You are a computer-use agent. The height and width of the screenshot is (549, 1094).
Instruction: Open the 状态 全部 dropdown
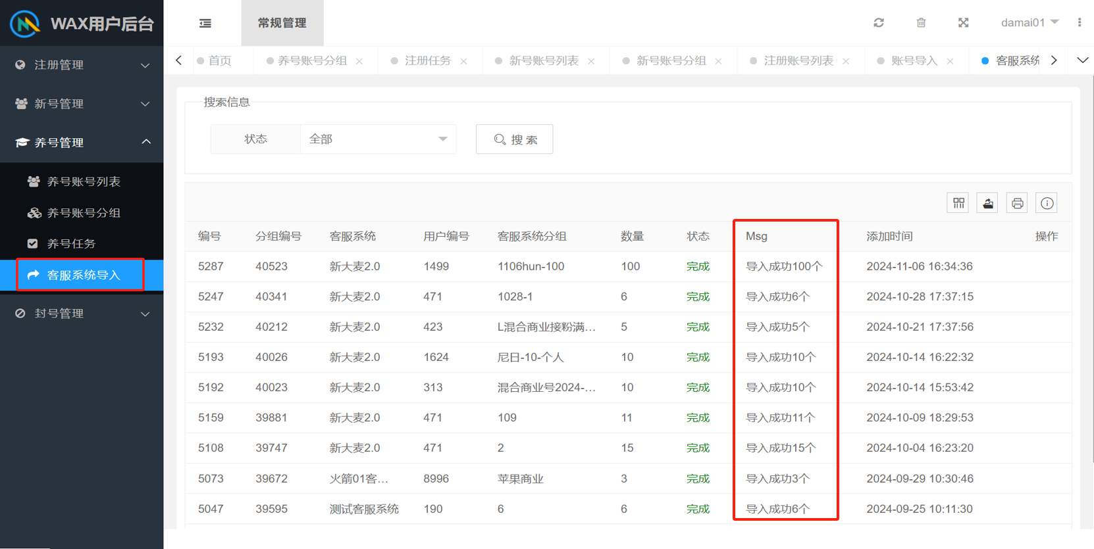(378, 139)
